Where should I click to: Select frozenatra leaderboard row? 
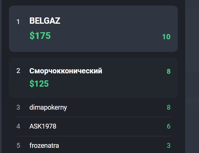point(93,145)
